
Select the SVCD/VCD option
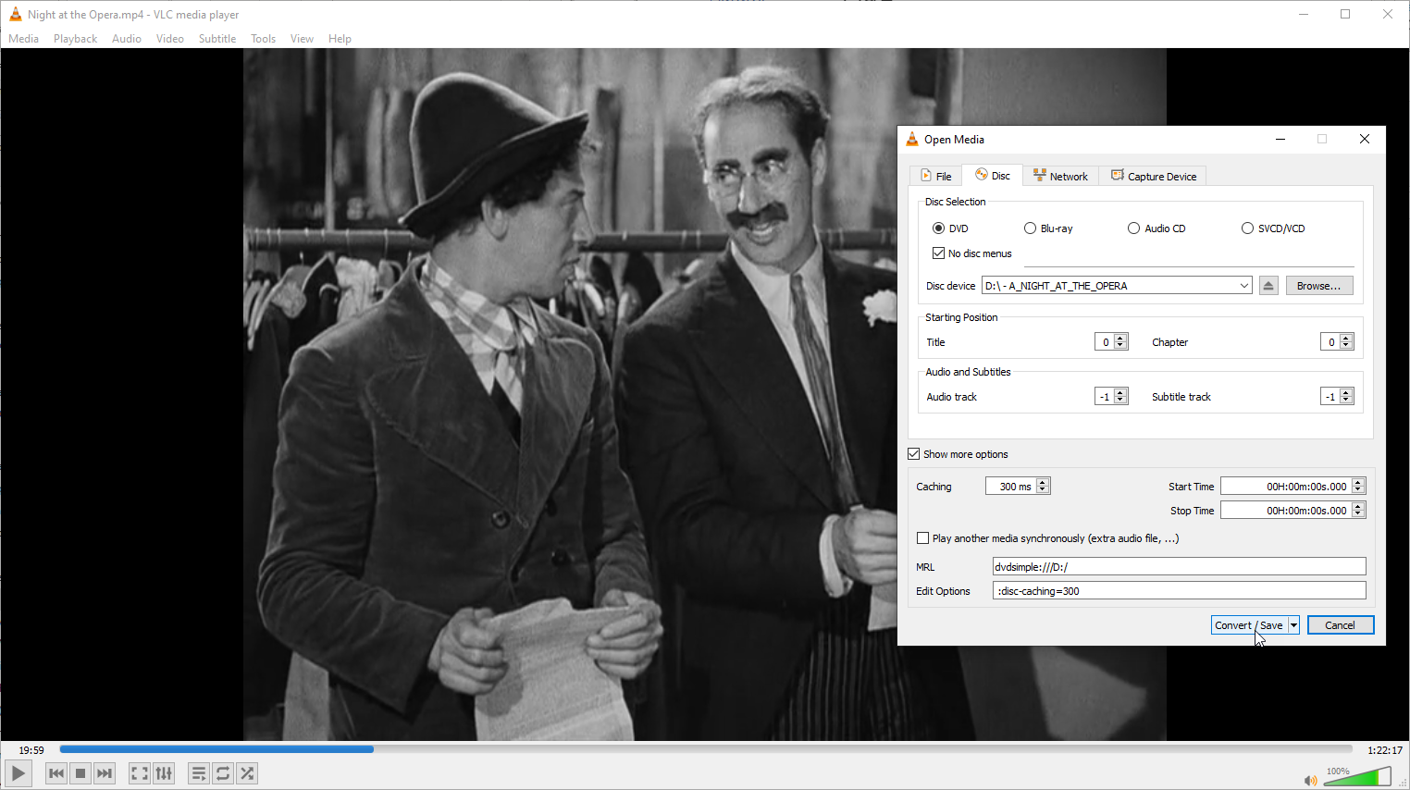pyautogui.click(x=1247, y=228)
